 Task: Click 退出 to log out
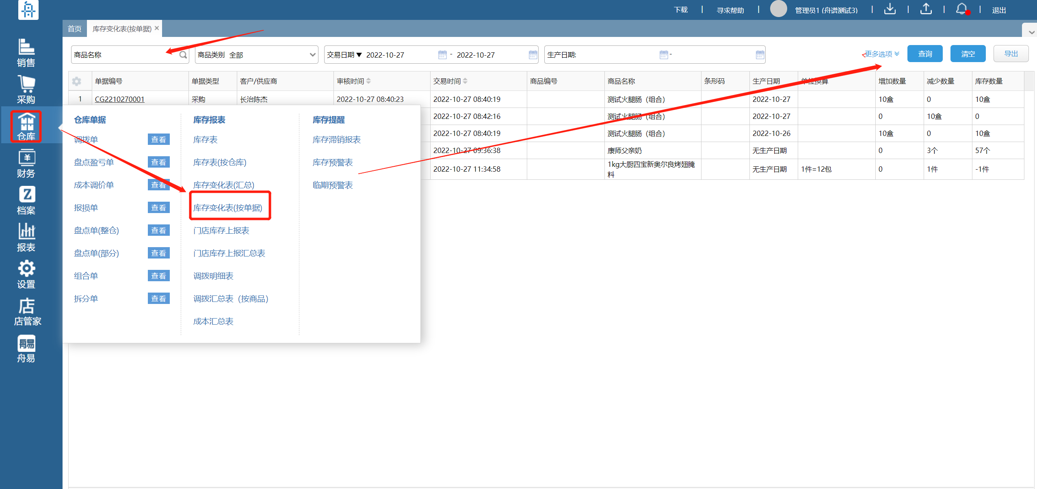pos(999,10)
